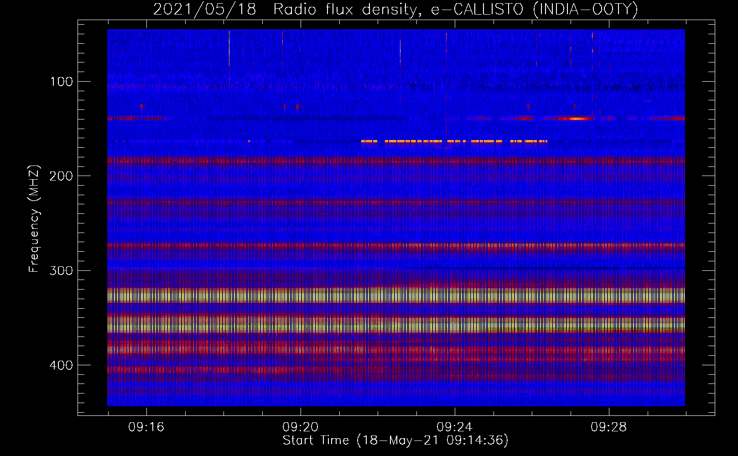
Task: Click the '100' frequency tick label
Action: [x=62, y=82]
